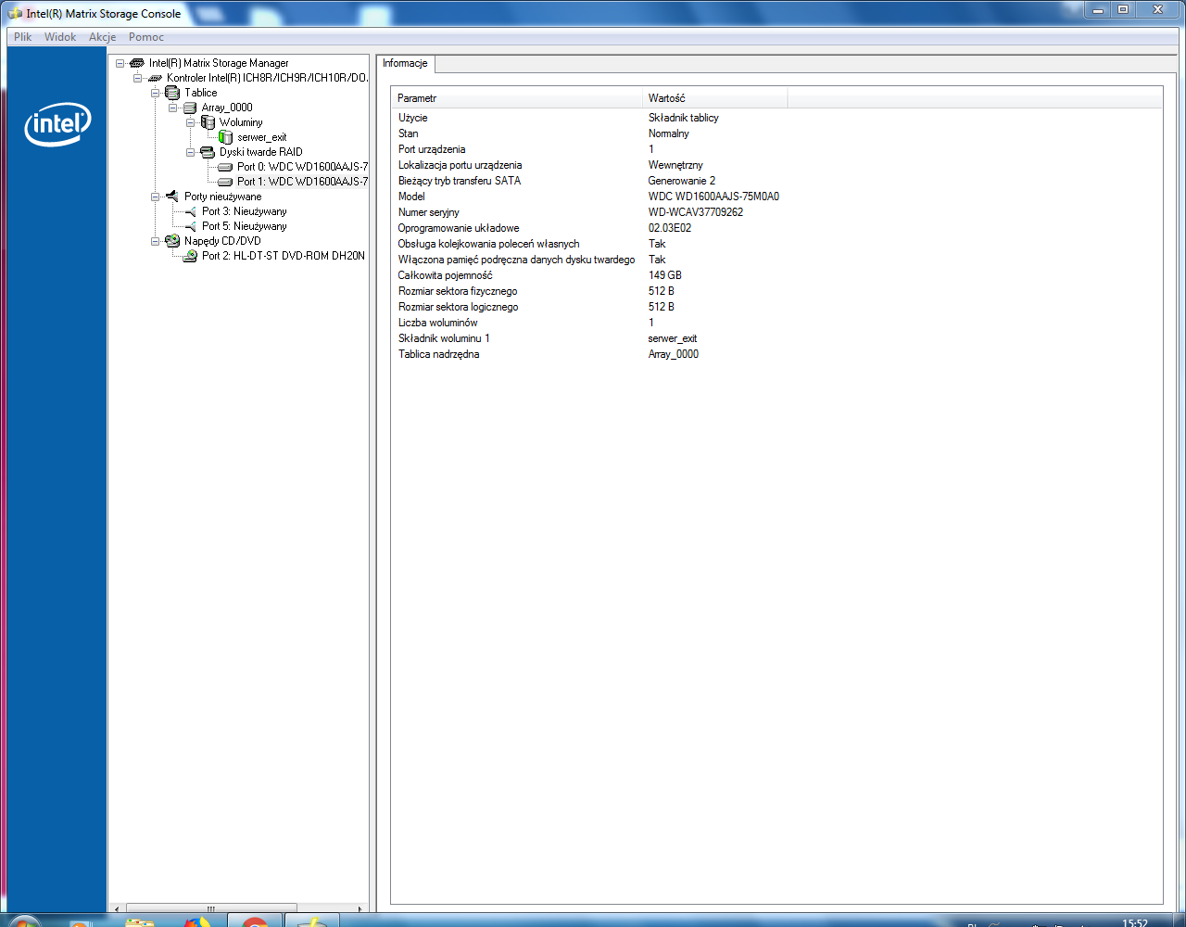Select Port 1: WDC WD1600AAJS drive
This screenshot has height=927, width=1186.
click(302, 182)
